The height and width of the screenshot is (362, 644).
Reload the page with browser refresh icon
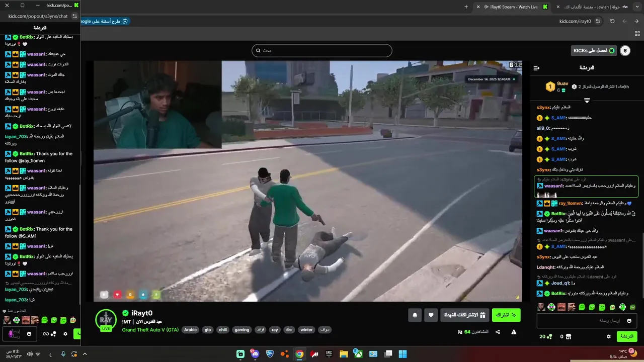coord(612,21)
